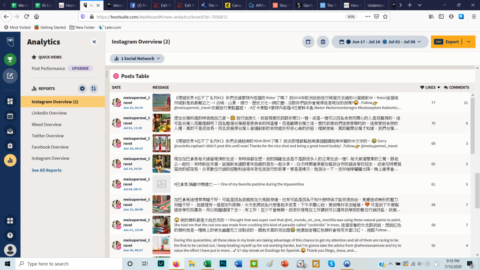
Task: Click the See All Reports link
Action: tap(46, 170)
